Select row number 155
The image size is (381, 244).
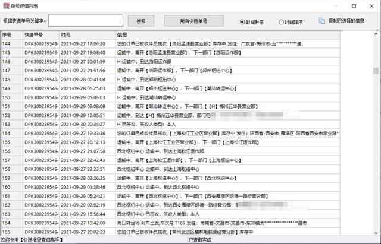tap(12, 142)
